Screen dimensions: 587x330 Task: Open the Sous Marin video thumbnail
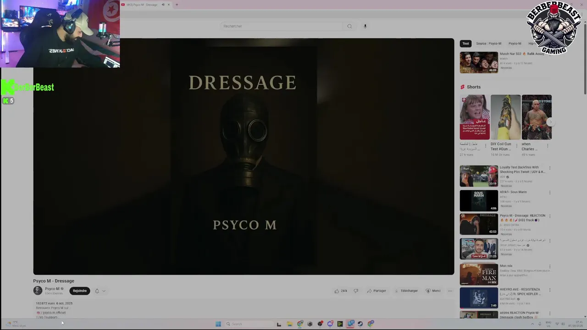[x=479, y=200]
